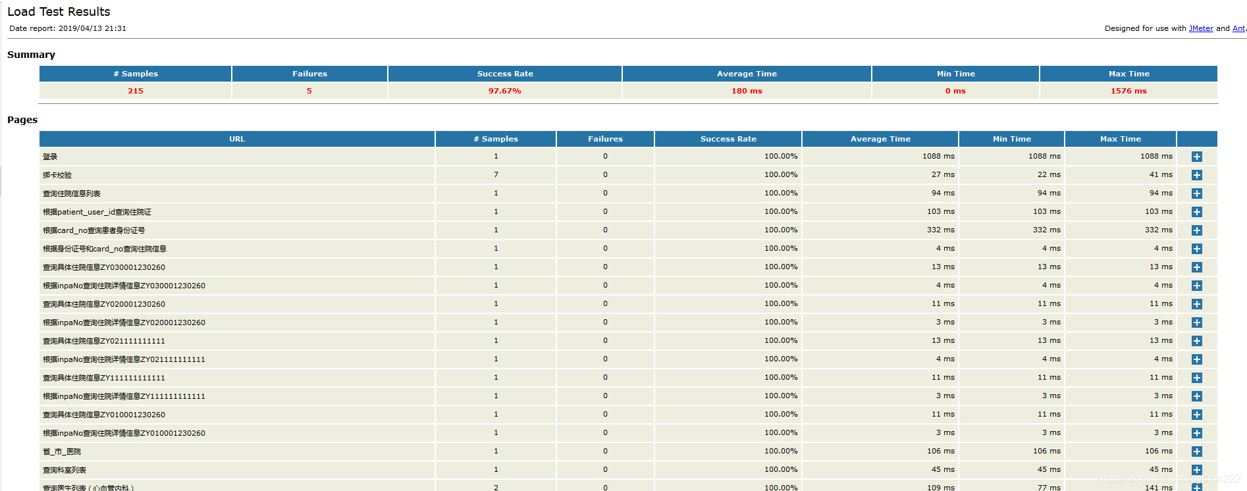Click Pages table 'Average Time' header
Screen dimensions: 1247x491
(x=880, y=139)
